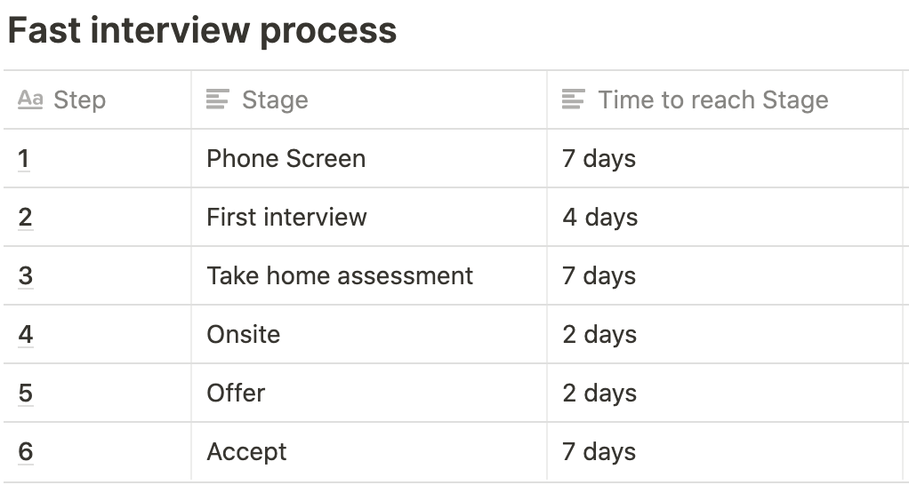Select the First interview stage cell

click(369, 217)
